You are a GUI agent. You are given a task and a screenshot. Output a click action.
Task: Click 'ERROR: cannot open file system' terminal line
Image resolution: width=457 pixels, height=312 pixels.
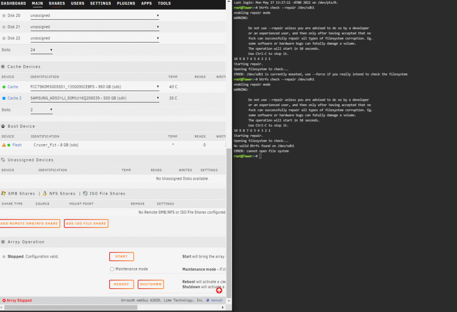pos(261,151)
